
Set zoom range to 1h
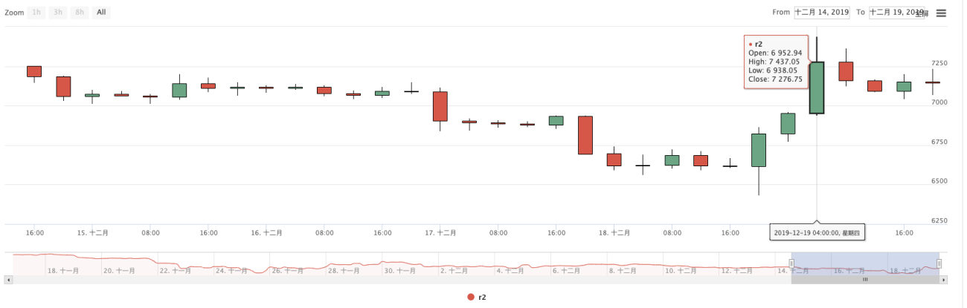coord(36,13)
